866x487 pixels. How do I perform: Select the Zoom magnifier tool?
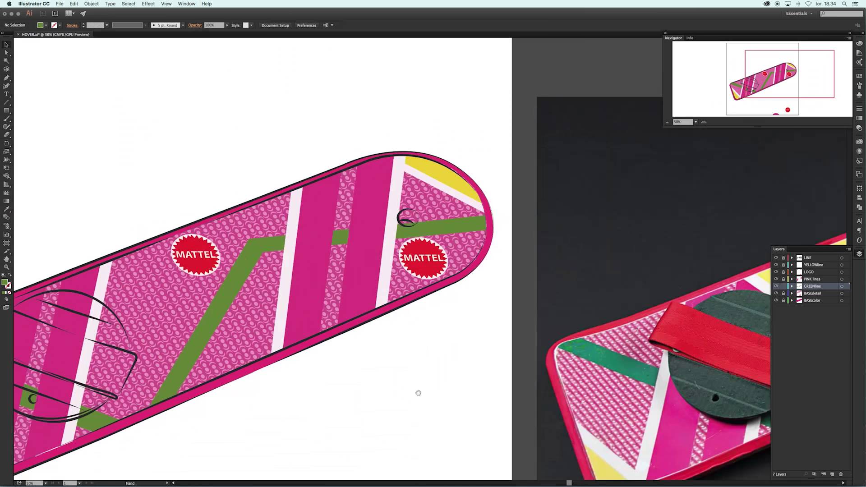(x=6, y=267)
